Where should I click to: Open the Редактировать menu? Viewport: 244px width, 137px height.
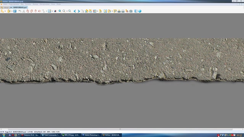[14, 4]
